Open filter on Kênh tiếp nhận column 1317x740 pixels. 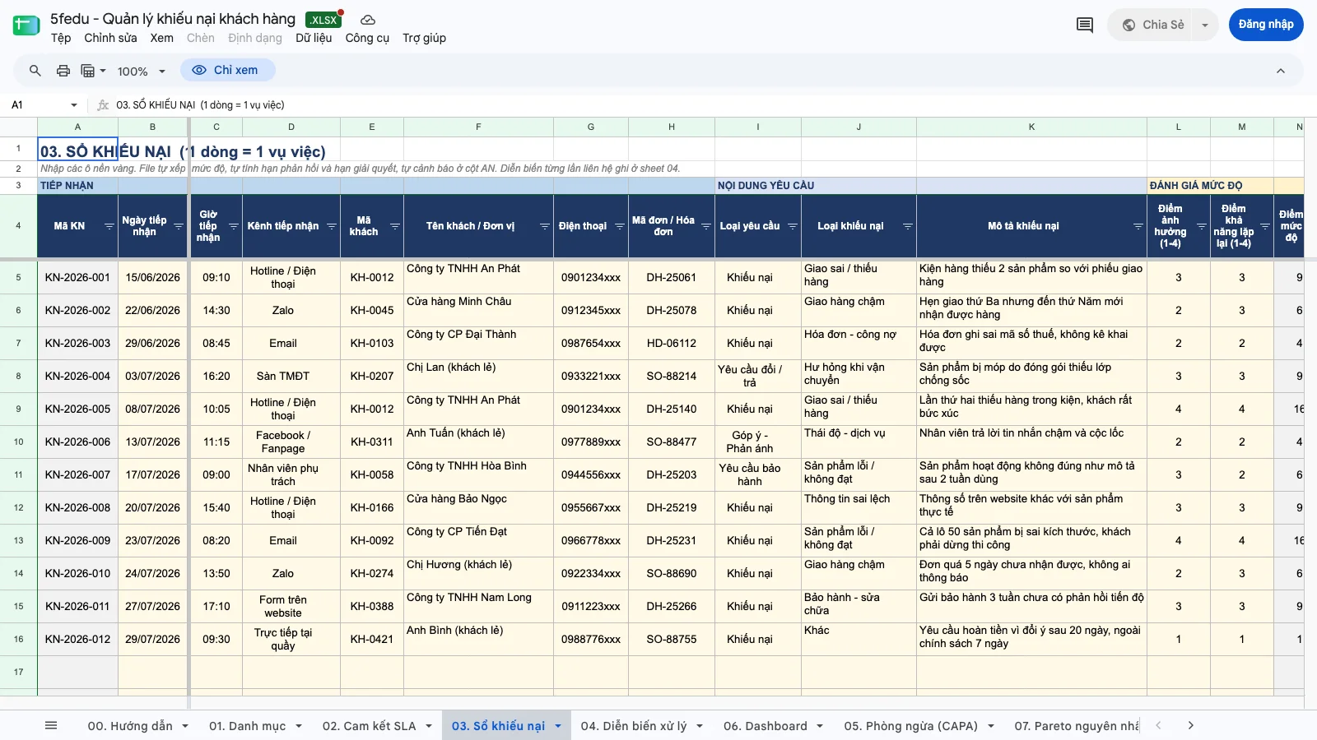pos(332,226)
